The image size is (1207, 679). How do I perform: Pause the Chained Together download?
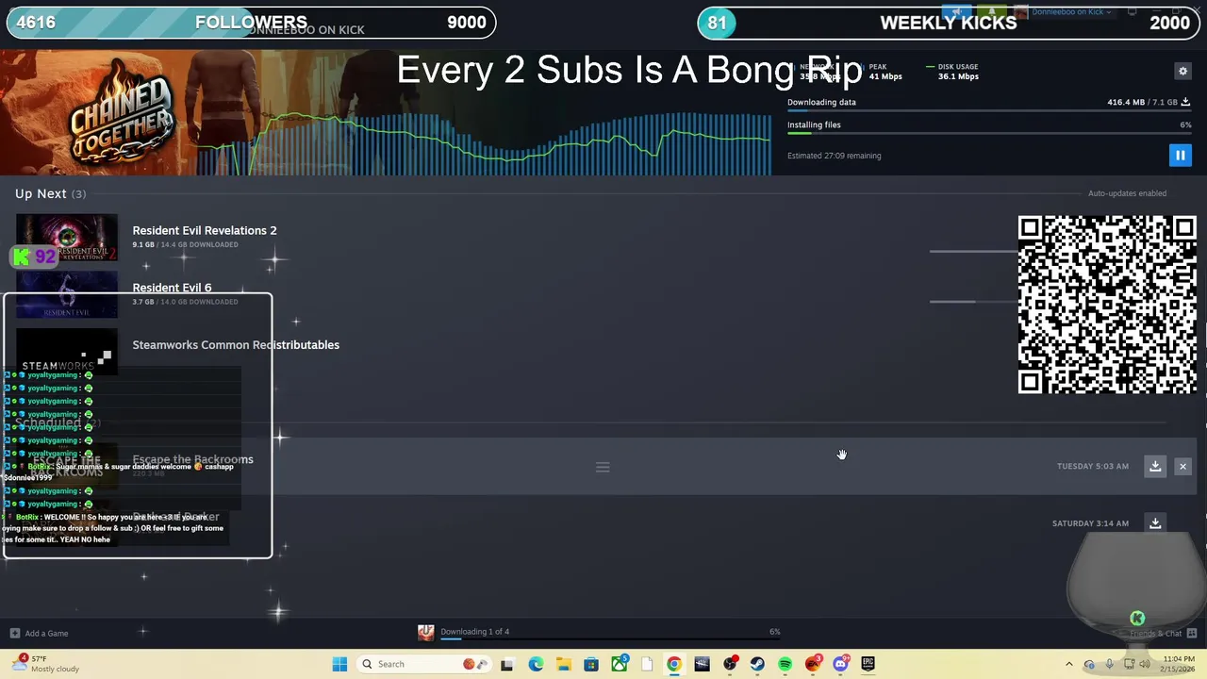click(1180, 156)
